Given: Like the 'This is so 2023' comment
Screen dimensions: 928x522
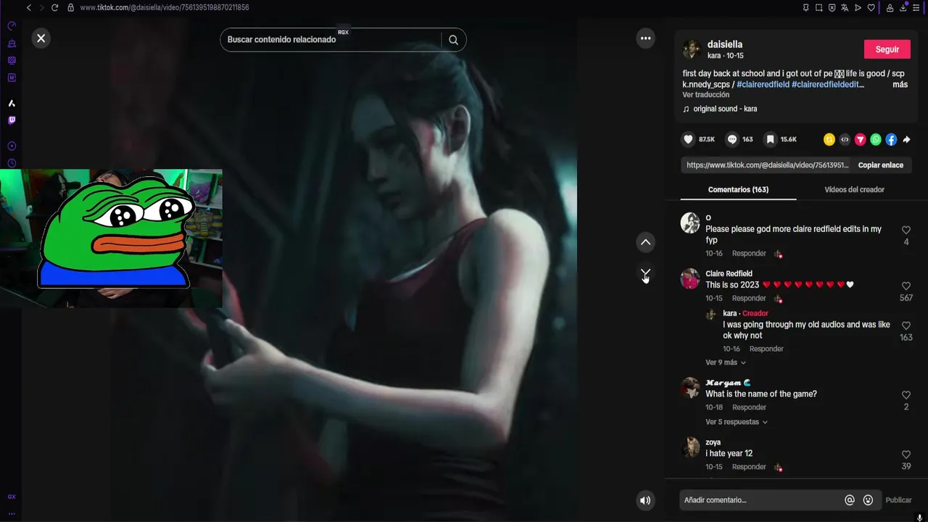Looking at the screenshot, I should click(x=906, y=286).
